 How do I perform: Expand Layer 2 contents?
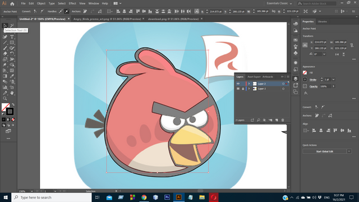(249, 84)
